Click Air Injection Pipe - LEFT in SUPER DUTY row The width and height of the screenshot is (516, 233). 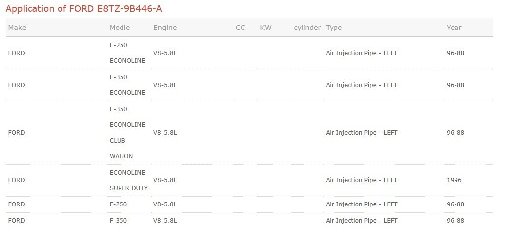(x=362, y=180)
